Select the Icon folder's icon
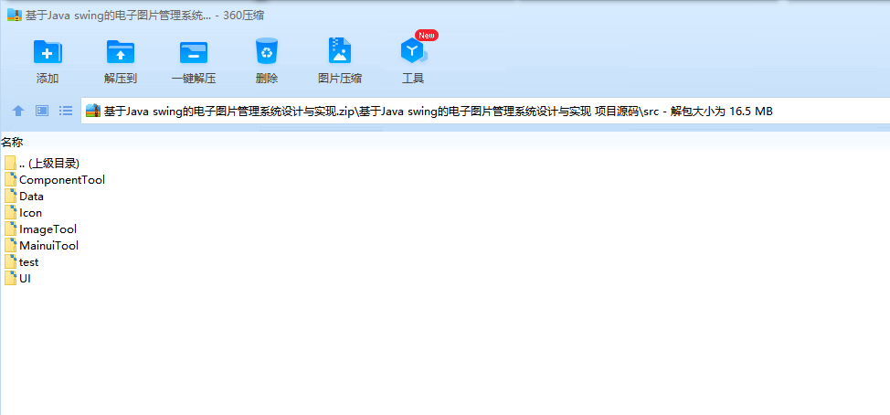Image resolution: width=890 pixels, height=415 pixels. pyautogui.click(x=10, y=213)
